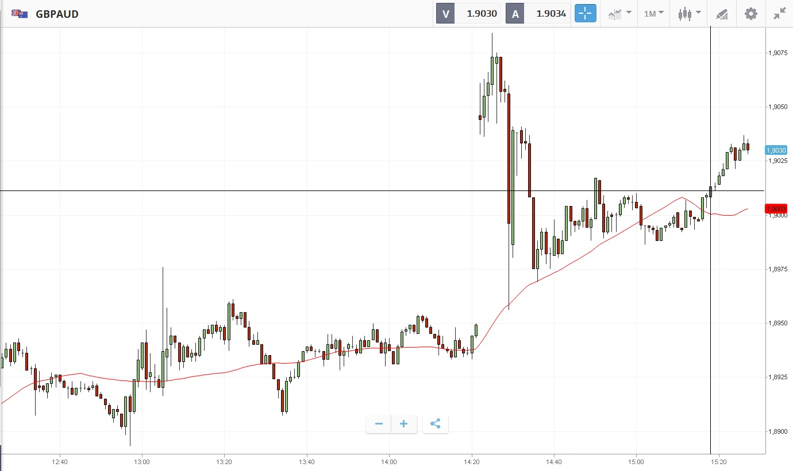Zoom in with the plus button
Viewport: 793px width, 471px height.
coord(404,424)
